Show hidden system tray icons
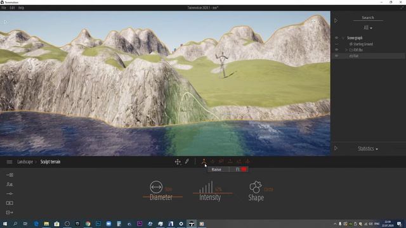This screenshot has height=228, width=406. [x=335, y=224]
